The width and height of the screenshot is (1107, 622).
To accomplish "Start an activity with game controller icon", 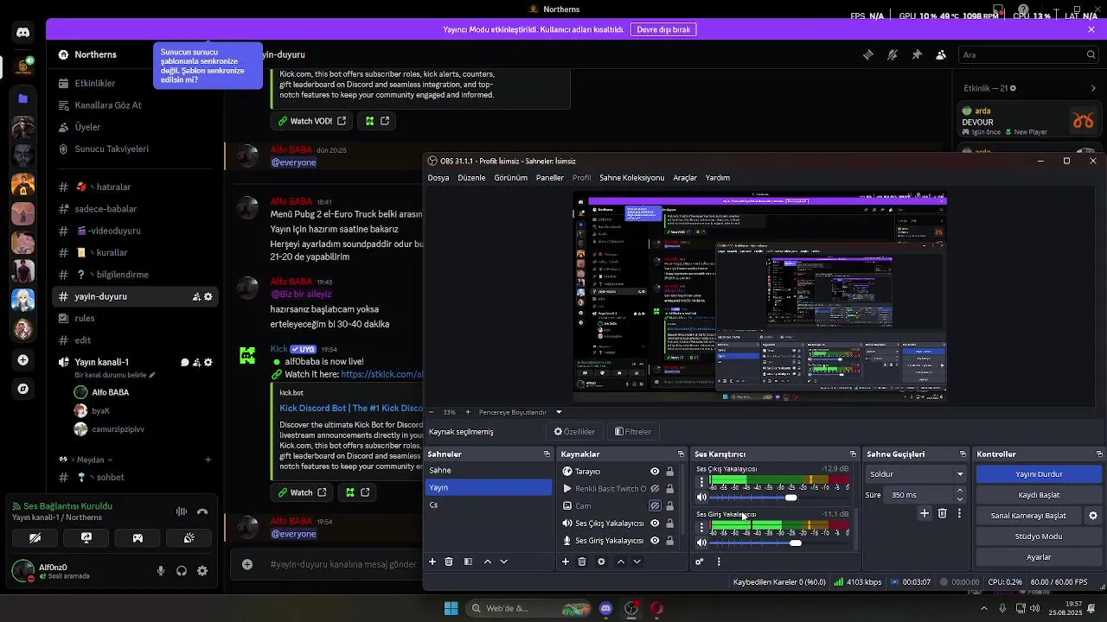I will [x=138, y=538].
